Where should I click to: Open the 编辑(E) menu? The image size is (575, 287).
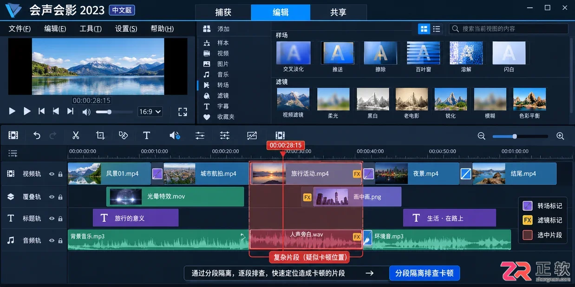[55, 29]
